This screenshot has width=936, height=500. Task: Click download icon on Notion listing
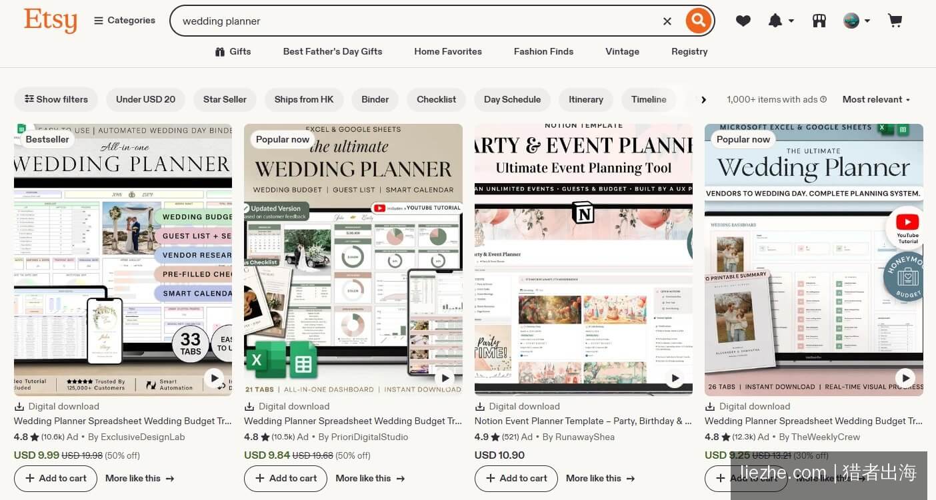point(479,406)
